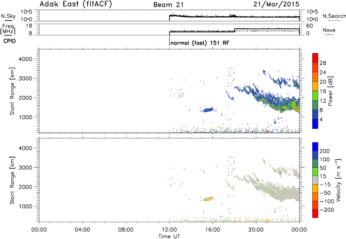This screenshot has width=346, height=239.
Task: Click the blue echo patch near 15:30 in the power panel
Action: [x=208, y=110]
